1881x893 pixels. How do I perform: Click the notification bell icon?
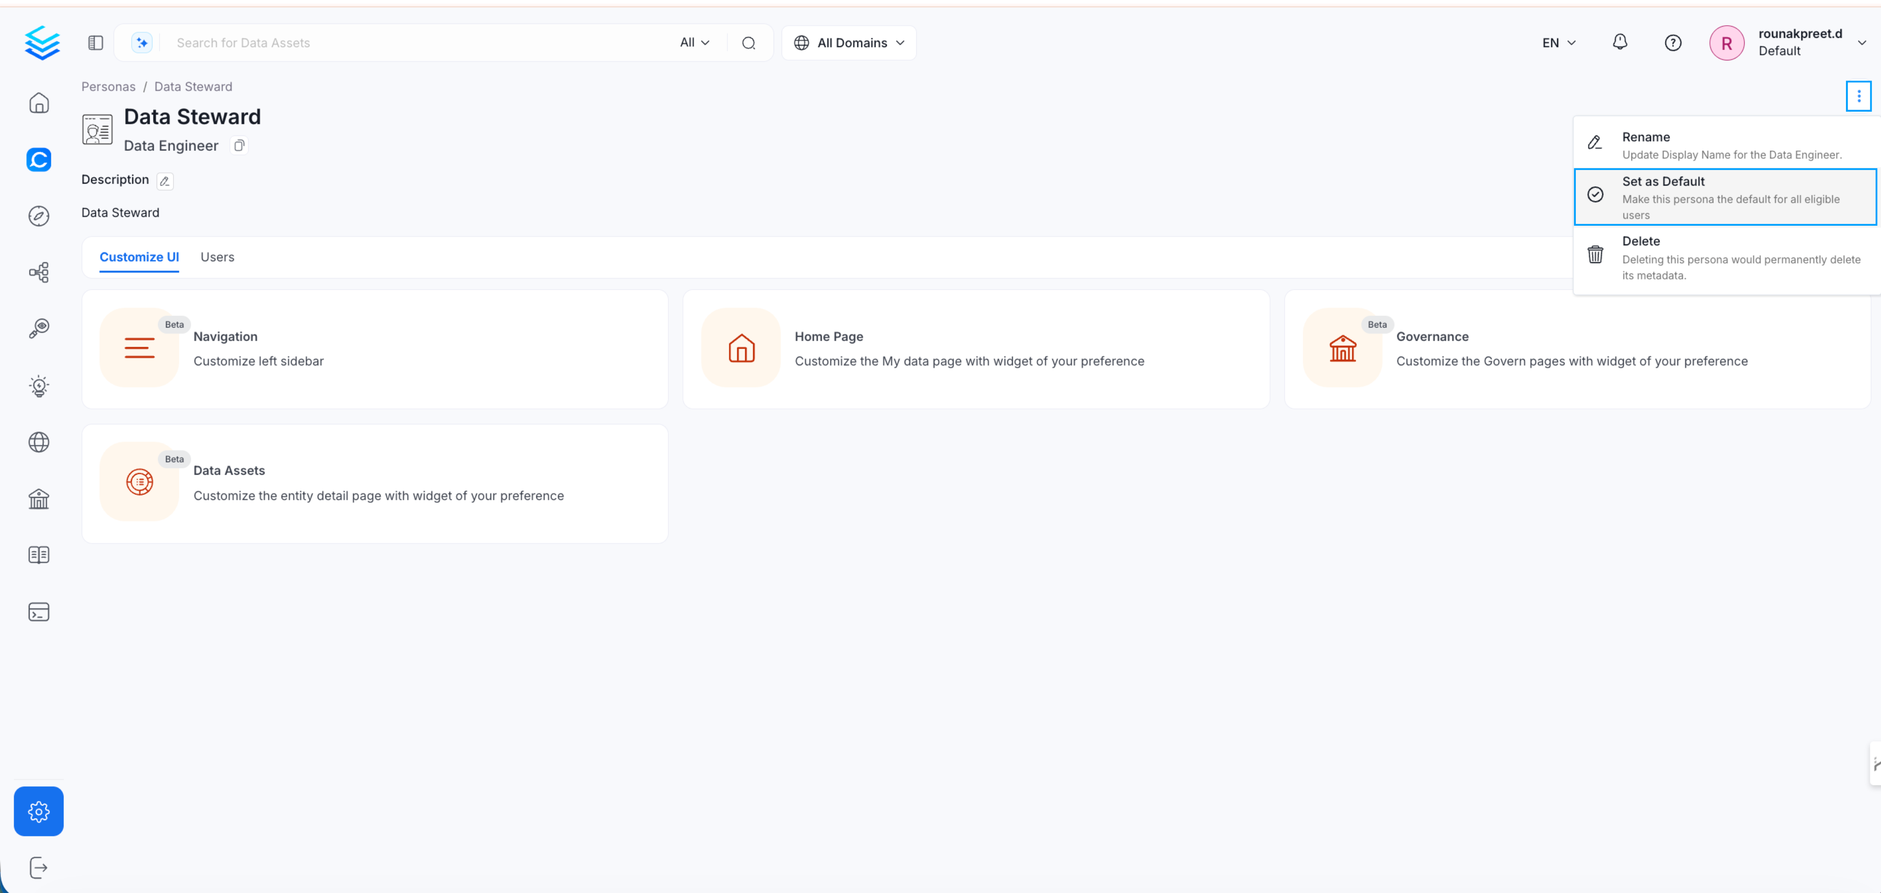(x=1620, y=43)
